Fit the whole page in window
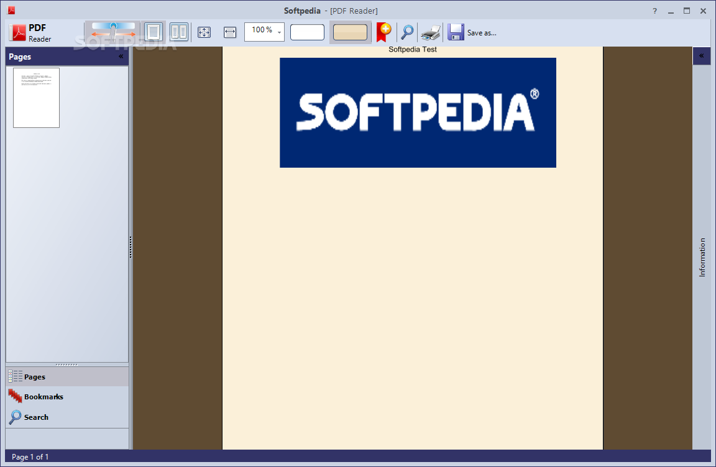The height and width of the screenshot is (467, 716). [x=204, y=32]
